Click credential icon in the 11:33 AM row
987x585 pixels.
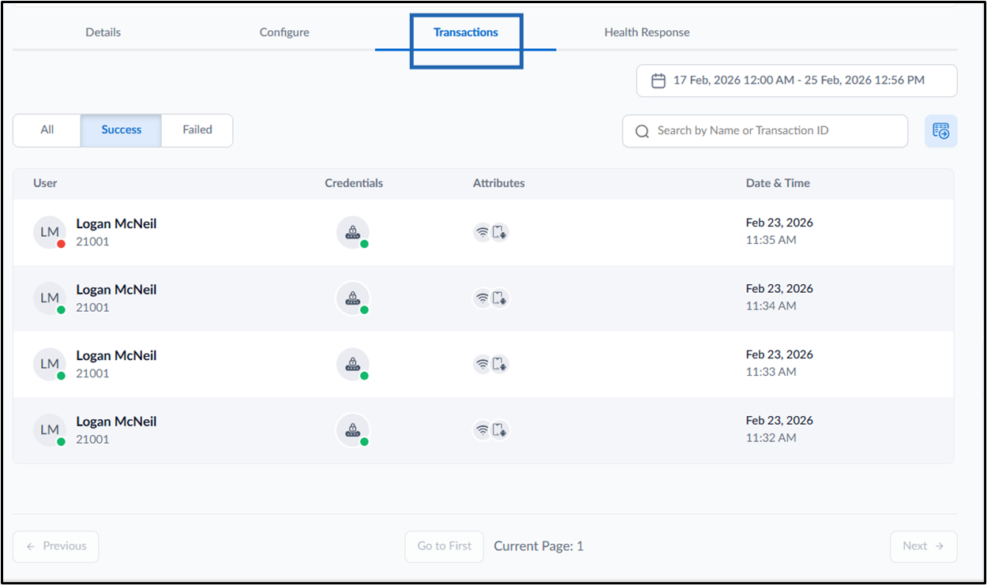tap(352, 364)
